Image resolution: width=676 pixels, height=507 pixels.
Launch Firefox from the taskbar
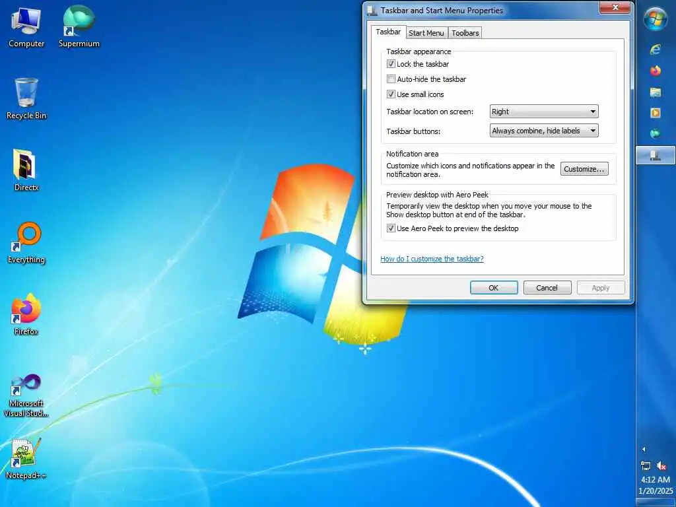click(x=656, y=70)
